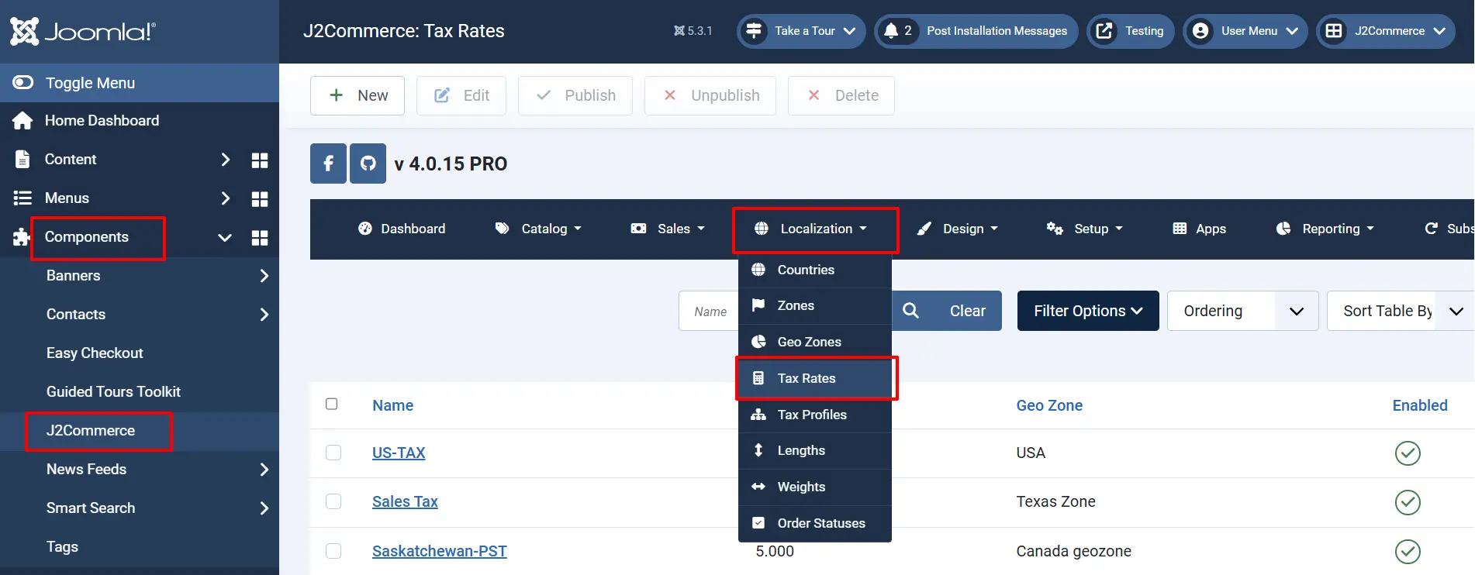This screenshot has width=1475, height=575.
Task: Open the Ordering dropdown
Action: coord(1242,311)
